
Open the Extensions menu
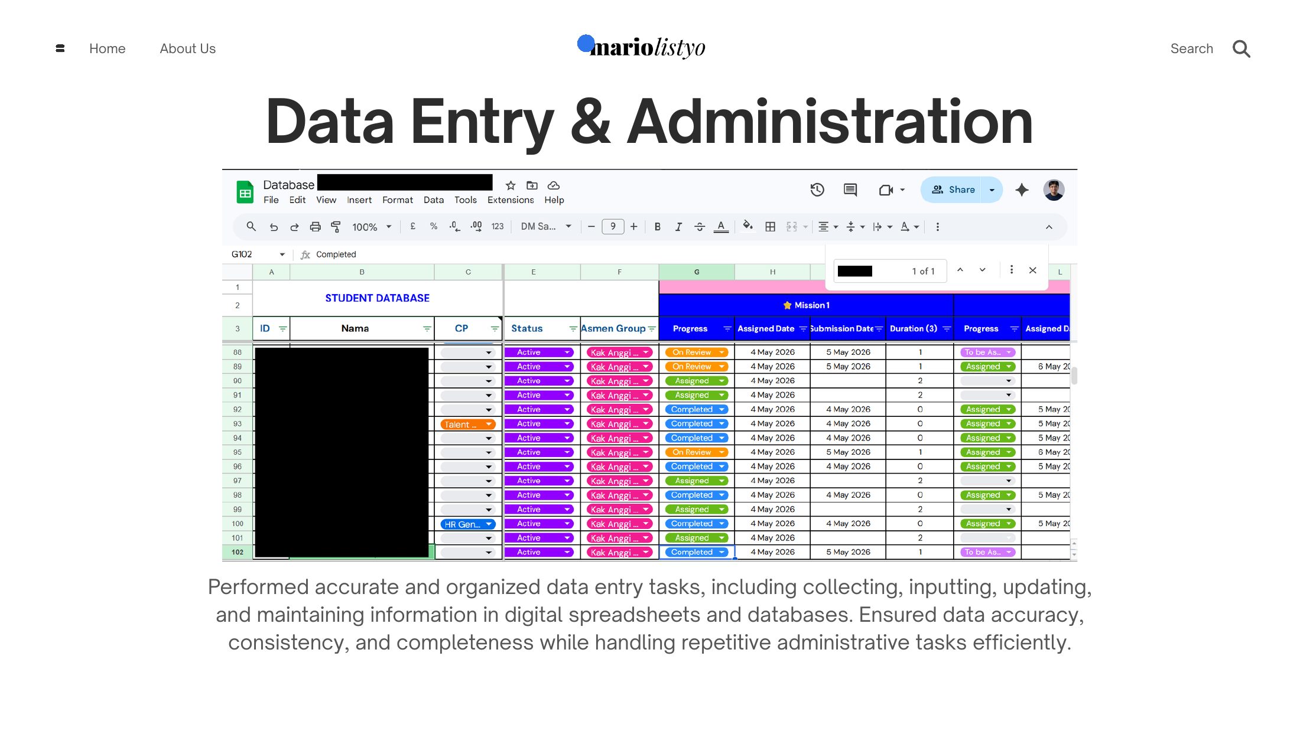coord(511,200)
